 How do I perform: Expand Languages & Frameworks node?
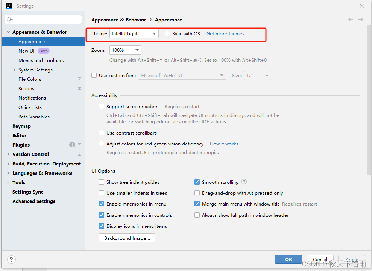(x=8, y=173)
